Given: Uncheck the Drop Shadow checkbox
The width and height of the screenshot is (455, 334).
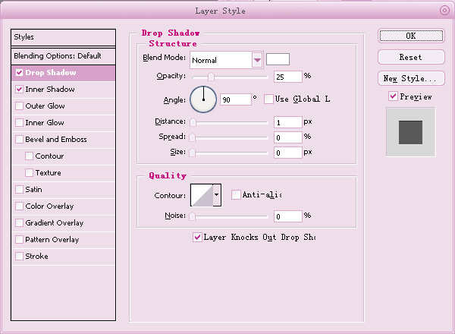Looking at the screenshot, I should coord(19,73).
